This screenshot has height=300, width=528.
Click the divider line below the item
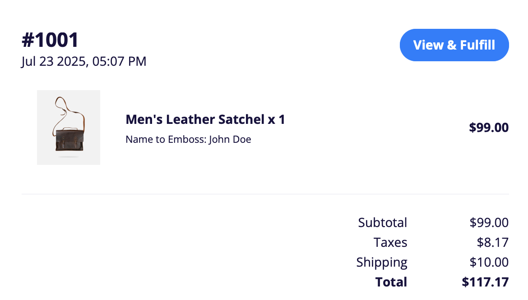click(265, 194)
